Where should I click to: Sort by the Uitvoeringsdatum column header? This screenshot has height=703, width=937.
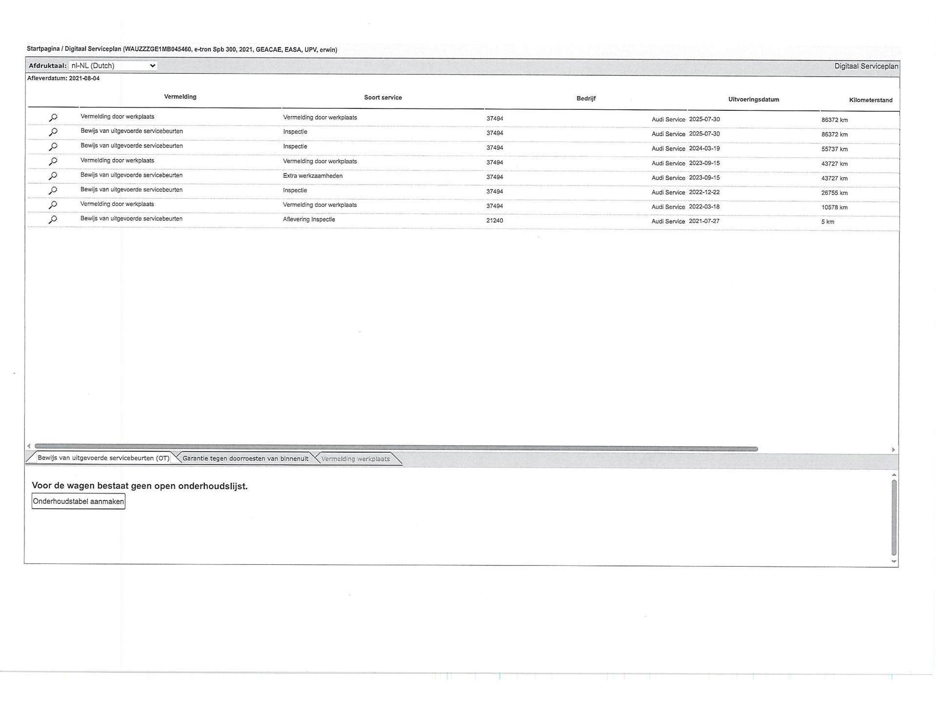754,100
